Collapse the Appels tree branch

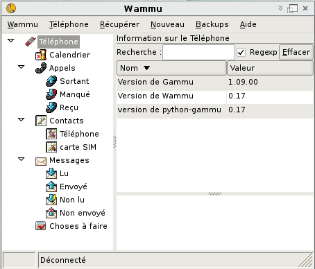21,67
